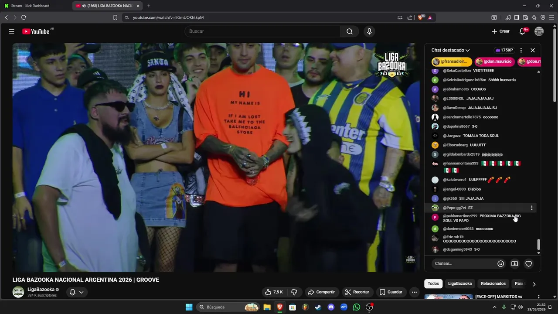Click the video player frame
Screen dimensions: 558x314
click(x=216, y=157)
